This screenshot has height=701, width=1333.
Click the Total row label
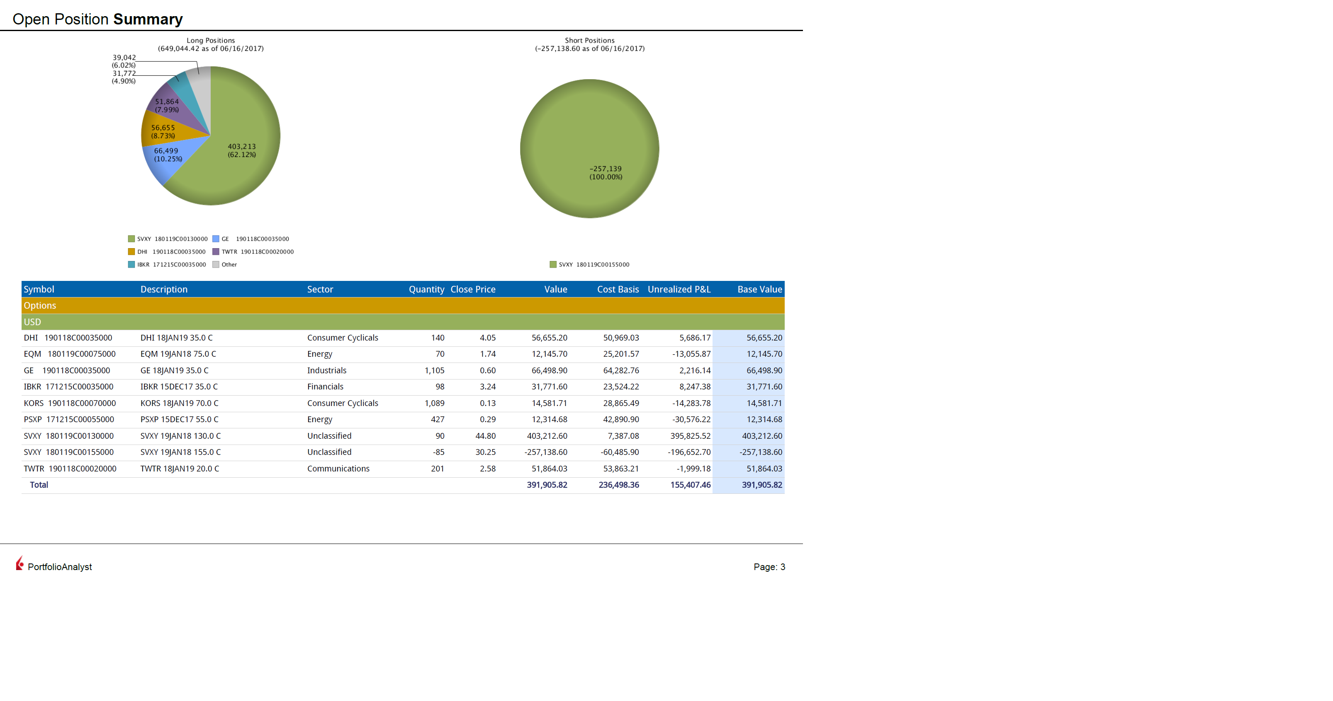coord(39,485)
